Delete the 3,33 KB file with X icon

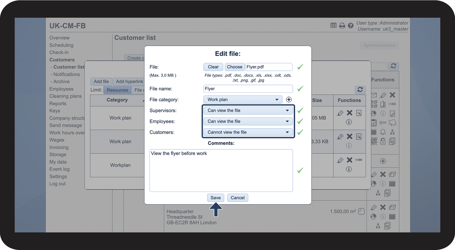349,136
